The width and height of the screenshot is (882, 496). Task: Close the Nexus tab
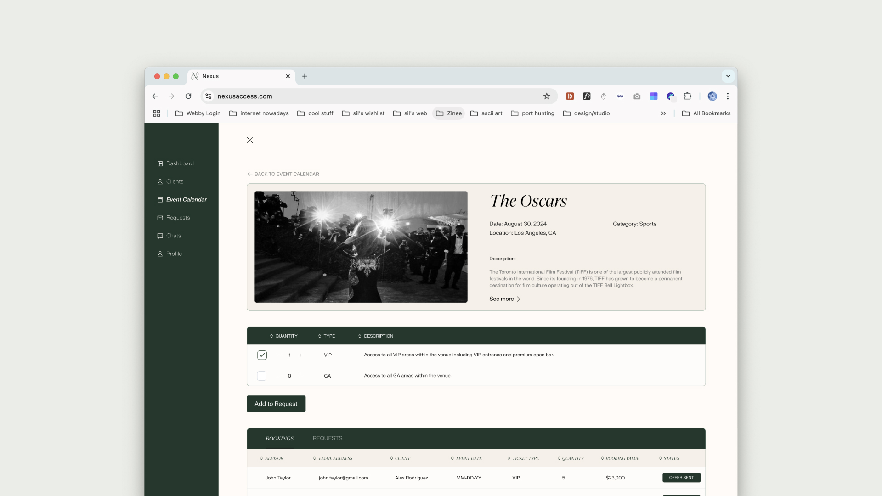pyautogui.click(x=288, y=76)
